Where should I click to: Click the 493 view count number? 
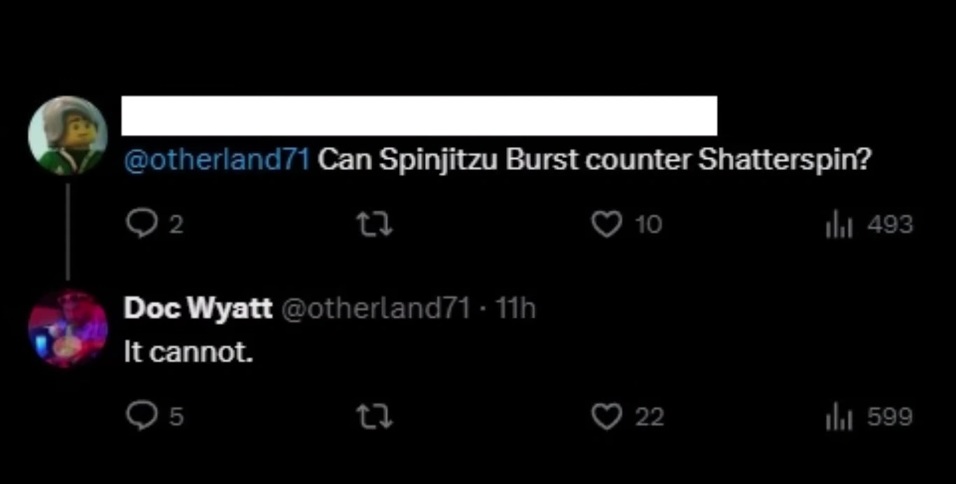click(890, 225)
